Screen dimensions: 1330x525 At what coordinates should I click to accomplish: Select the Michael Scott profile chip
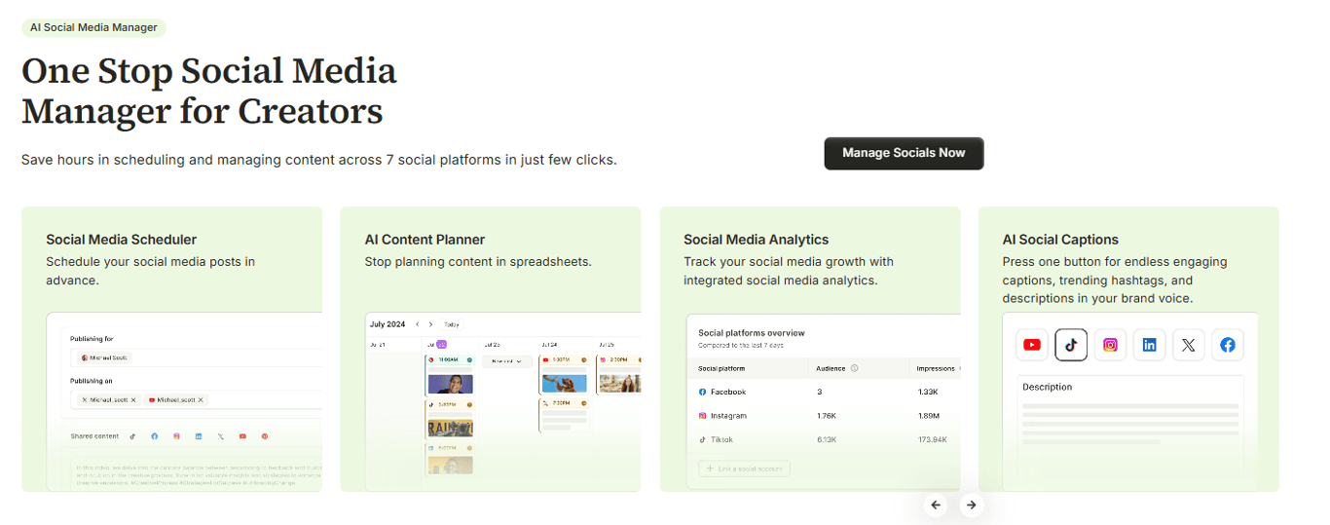tap(105, 357)
